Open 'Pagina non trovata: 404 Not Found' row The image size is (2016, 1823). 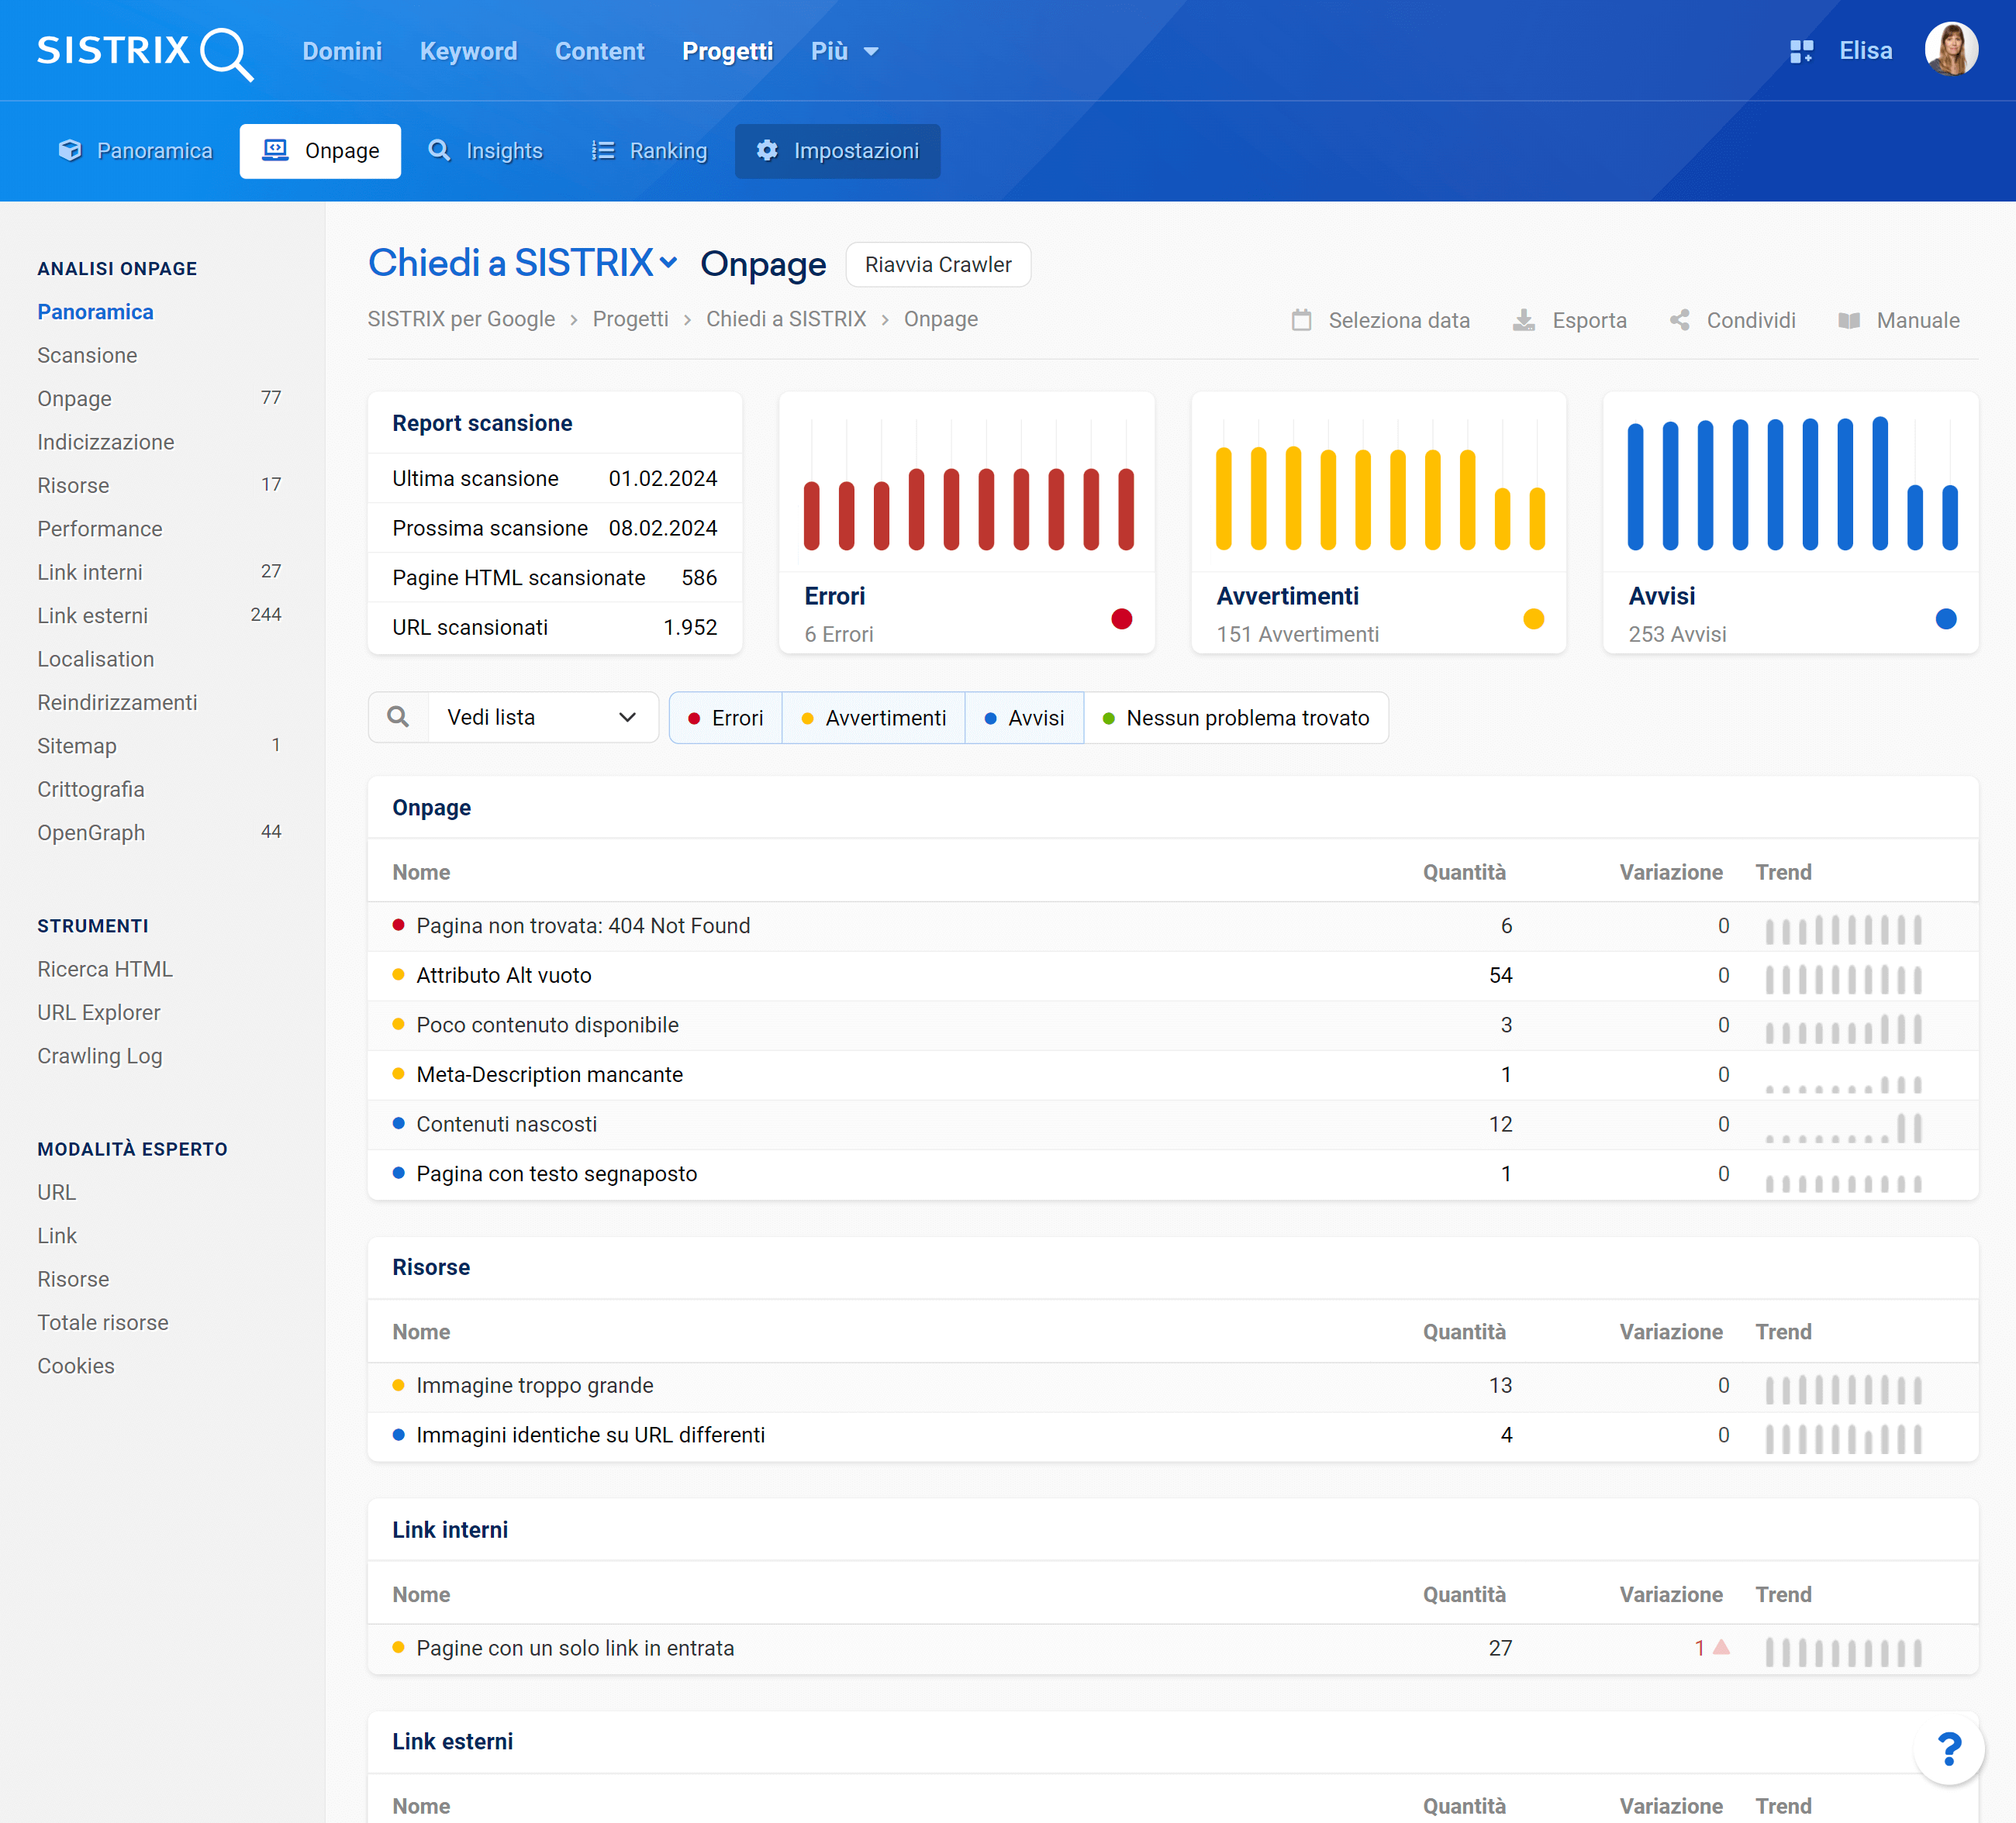pos(1173,925)
